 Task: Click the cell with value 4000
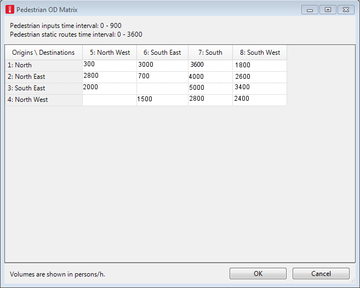click(x=210, y=77)
